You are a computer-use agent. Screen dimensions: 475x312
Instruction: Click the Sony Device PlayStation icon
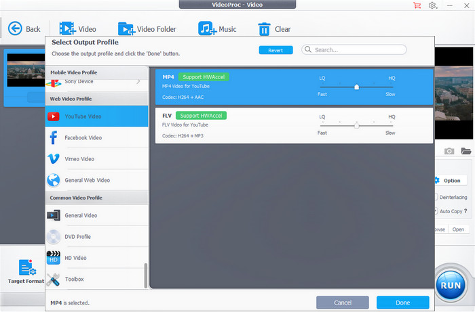click(54, 83)
